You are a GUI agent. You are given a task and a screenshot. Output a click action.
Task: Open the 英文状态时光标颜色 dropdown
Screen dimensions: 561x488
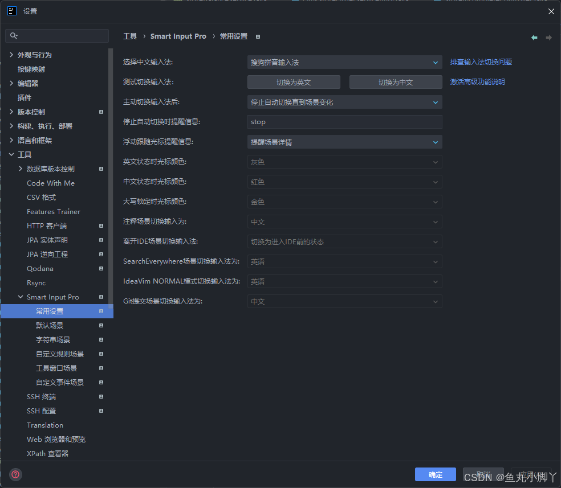click(x=344, y=162)
